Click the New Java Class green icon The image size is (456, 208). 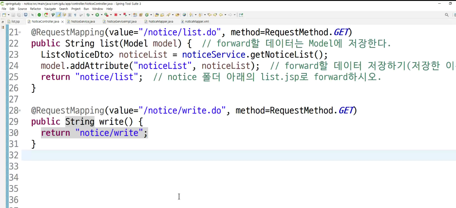pyautogui.click(x=147, y=15)
